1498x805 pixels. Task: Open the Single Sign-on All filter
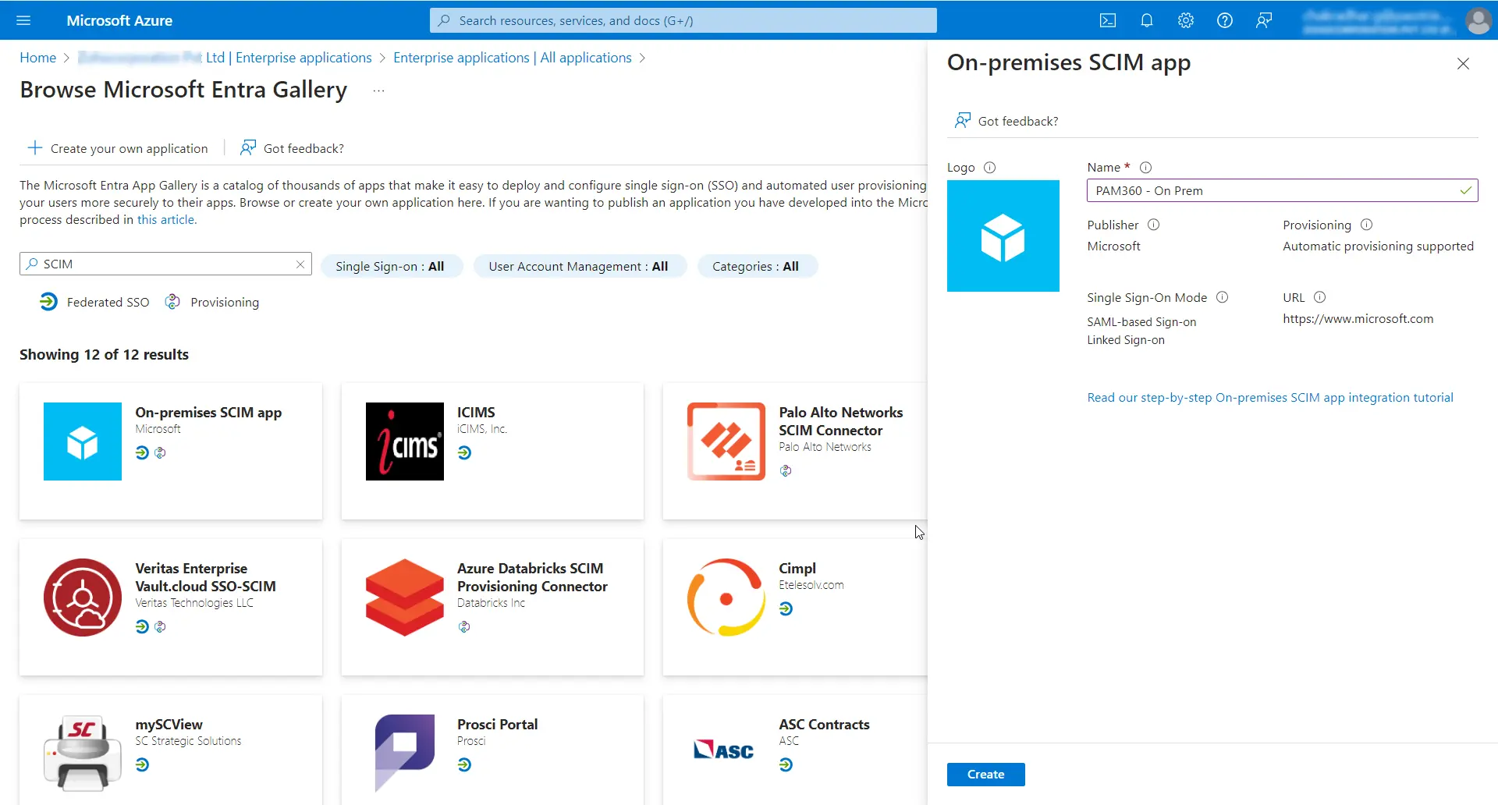(x=391, y=266)
